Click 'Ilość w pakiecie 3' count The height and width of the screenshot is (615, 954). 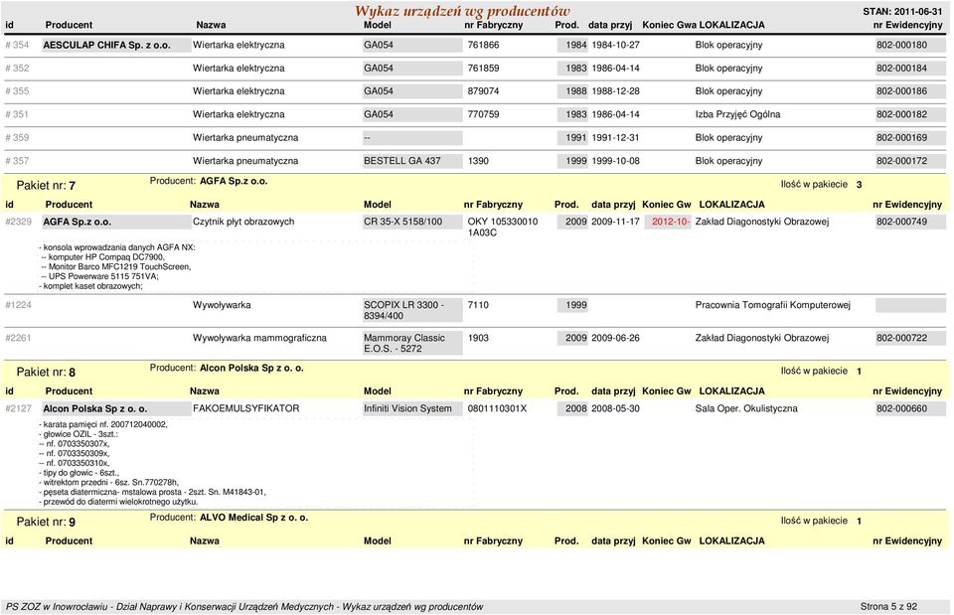coord(821,185)
